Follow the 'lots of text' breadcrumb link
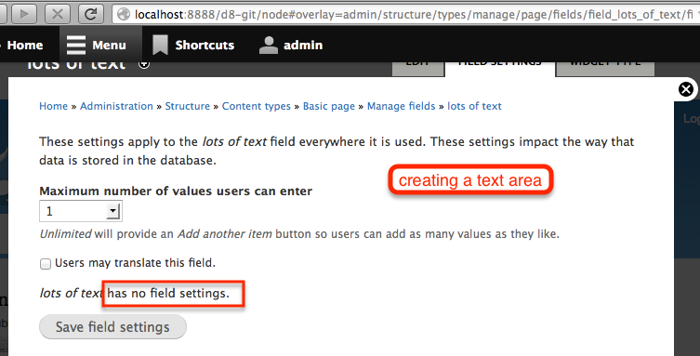 coord(474,106)
